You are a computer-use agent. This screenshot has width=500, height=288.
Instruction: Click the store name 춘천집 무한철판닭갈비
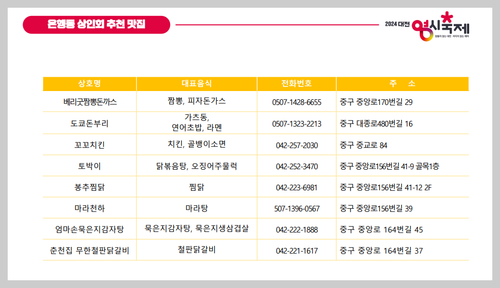tap(89, 250)
